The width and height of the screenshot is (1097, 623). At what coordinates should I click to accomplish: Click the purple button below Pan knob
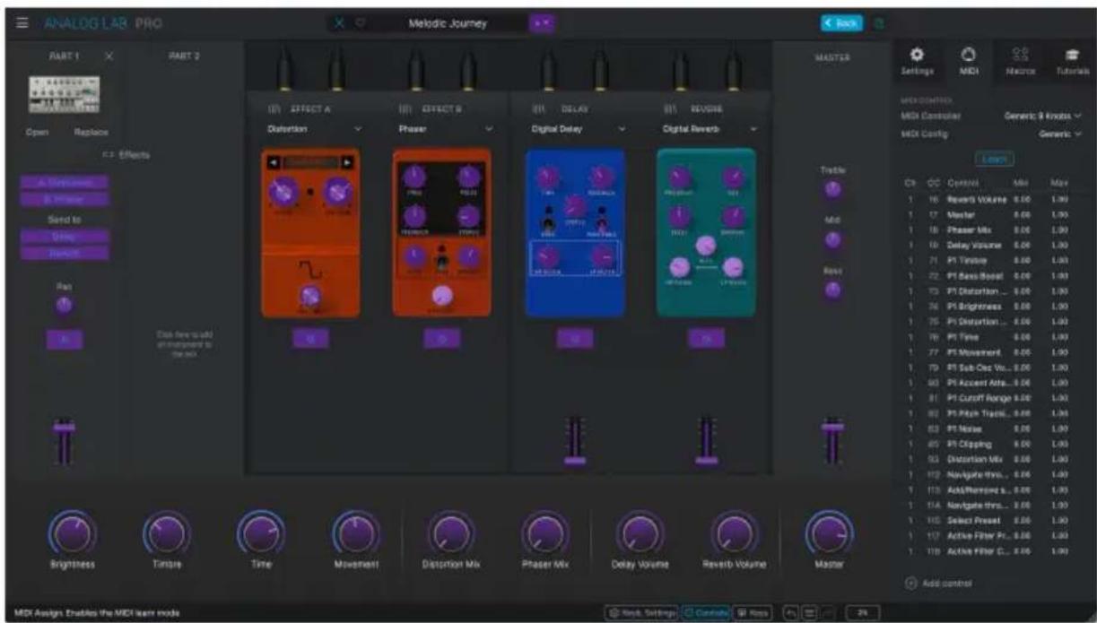coord(65,338)
